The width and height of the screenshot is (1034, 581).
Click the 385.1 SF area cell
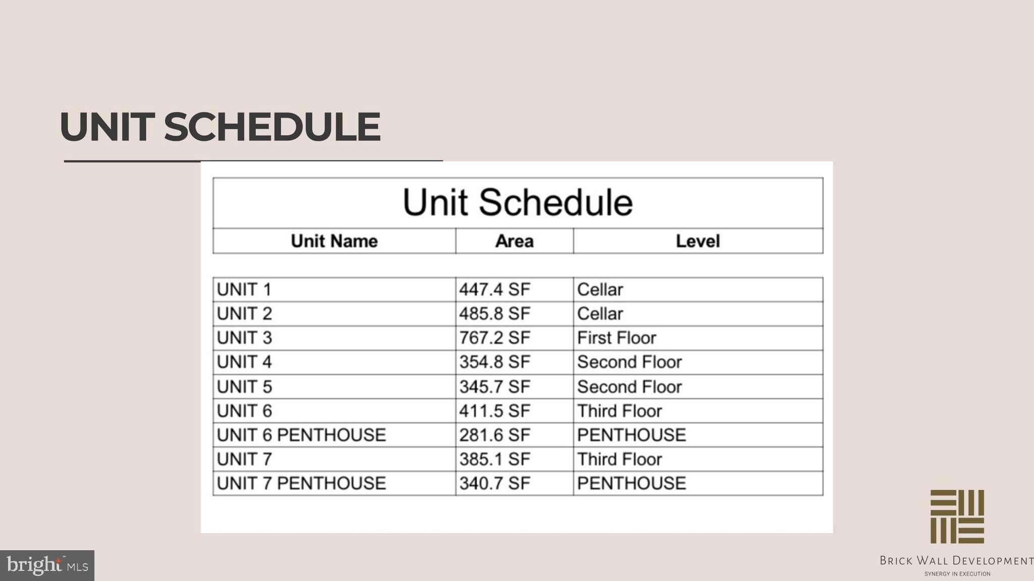click(x=495, y=459)
